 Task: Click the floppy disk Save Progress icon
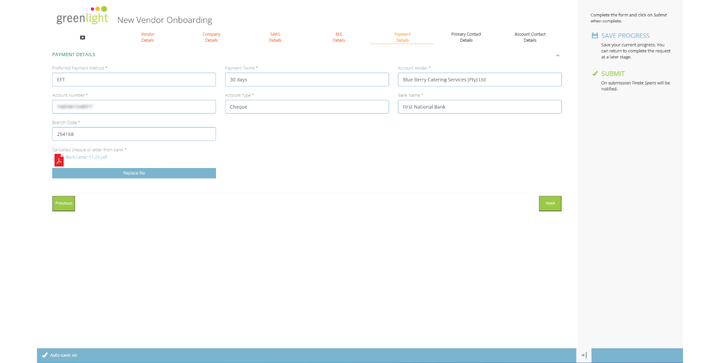[x=595, y=35]
